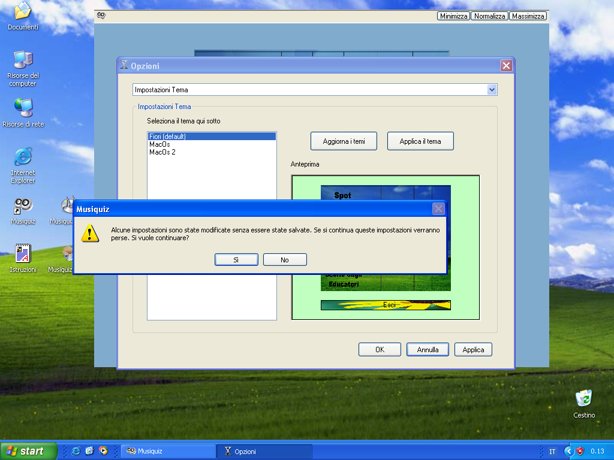
Task: Click the security shield tray icon
Action: [x=580, y=451]
